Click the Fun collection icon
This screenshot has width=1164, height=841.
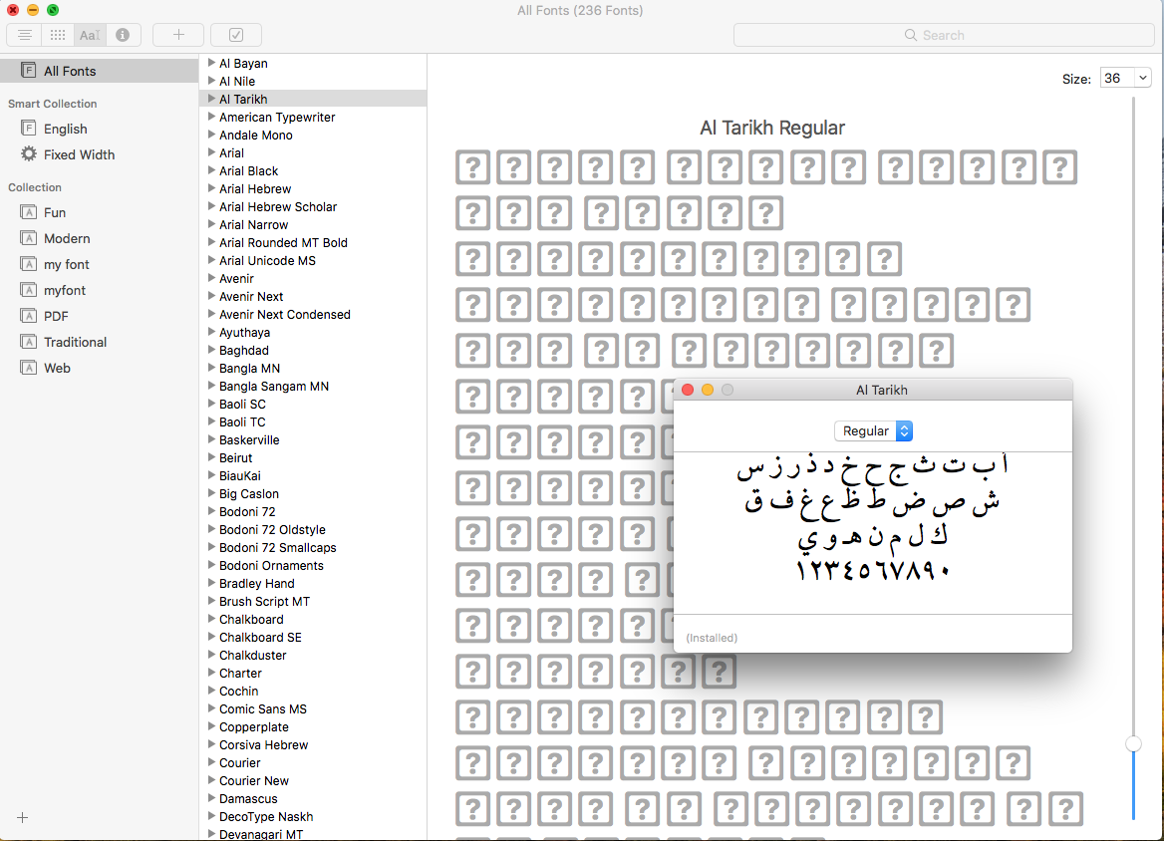coord(28,212)
